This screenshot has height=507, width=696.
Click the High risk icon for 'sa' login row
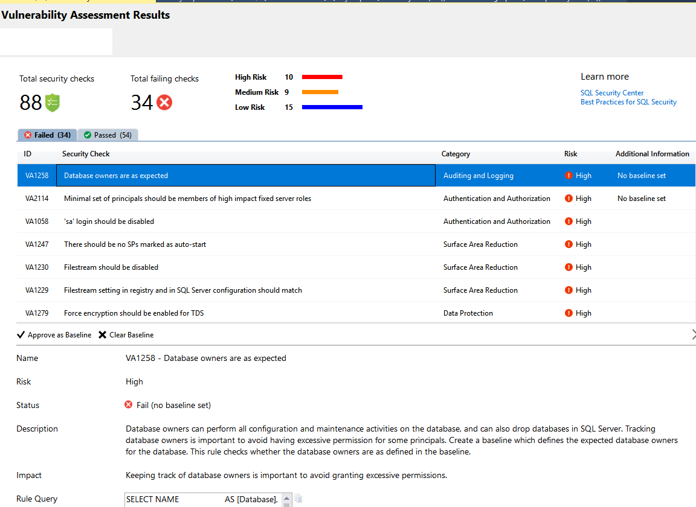coord(569,222)
